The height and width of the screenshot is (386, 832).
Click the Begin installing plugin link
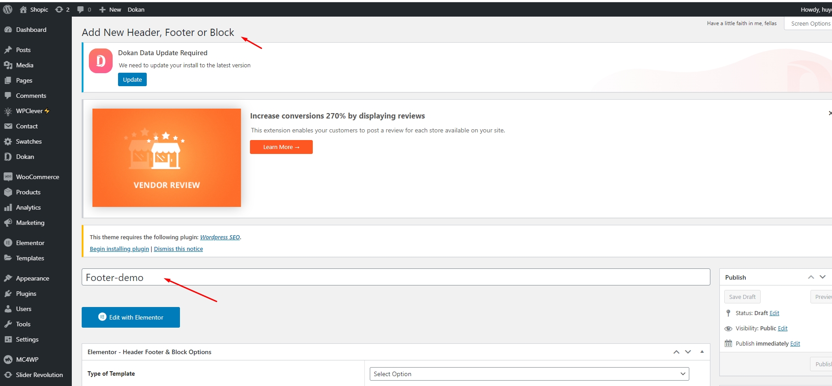pos(119,249)
